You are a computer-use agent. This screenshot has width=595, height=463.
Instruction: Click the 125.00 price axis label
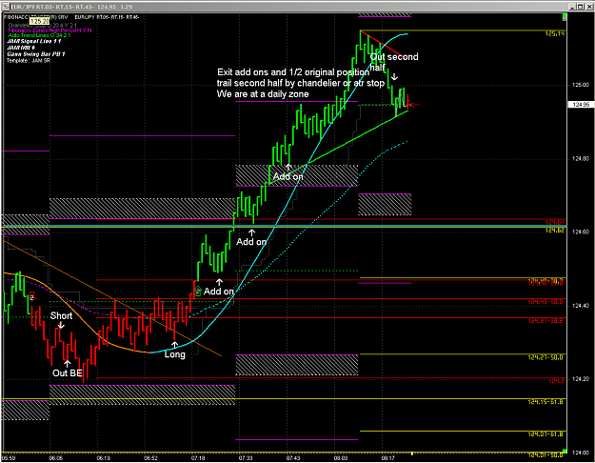click(581, 85)
